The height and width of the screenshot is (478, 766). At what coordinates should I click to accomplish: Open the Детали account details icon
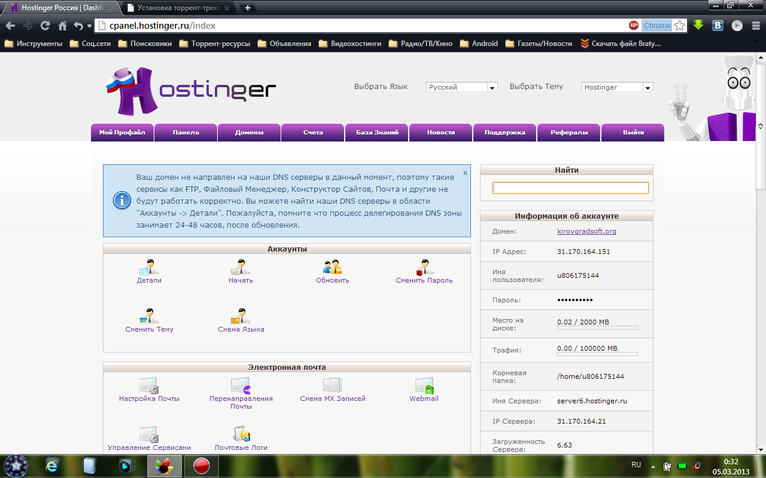(149, 267)
